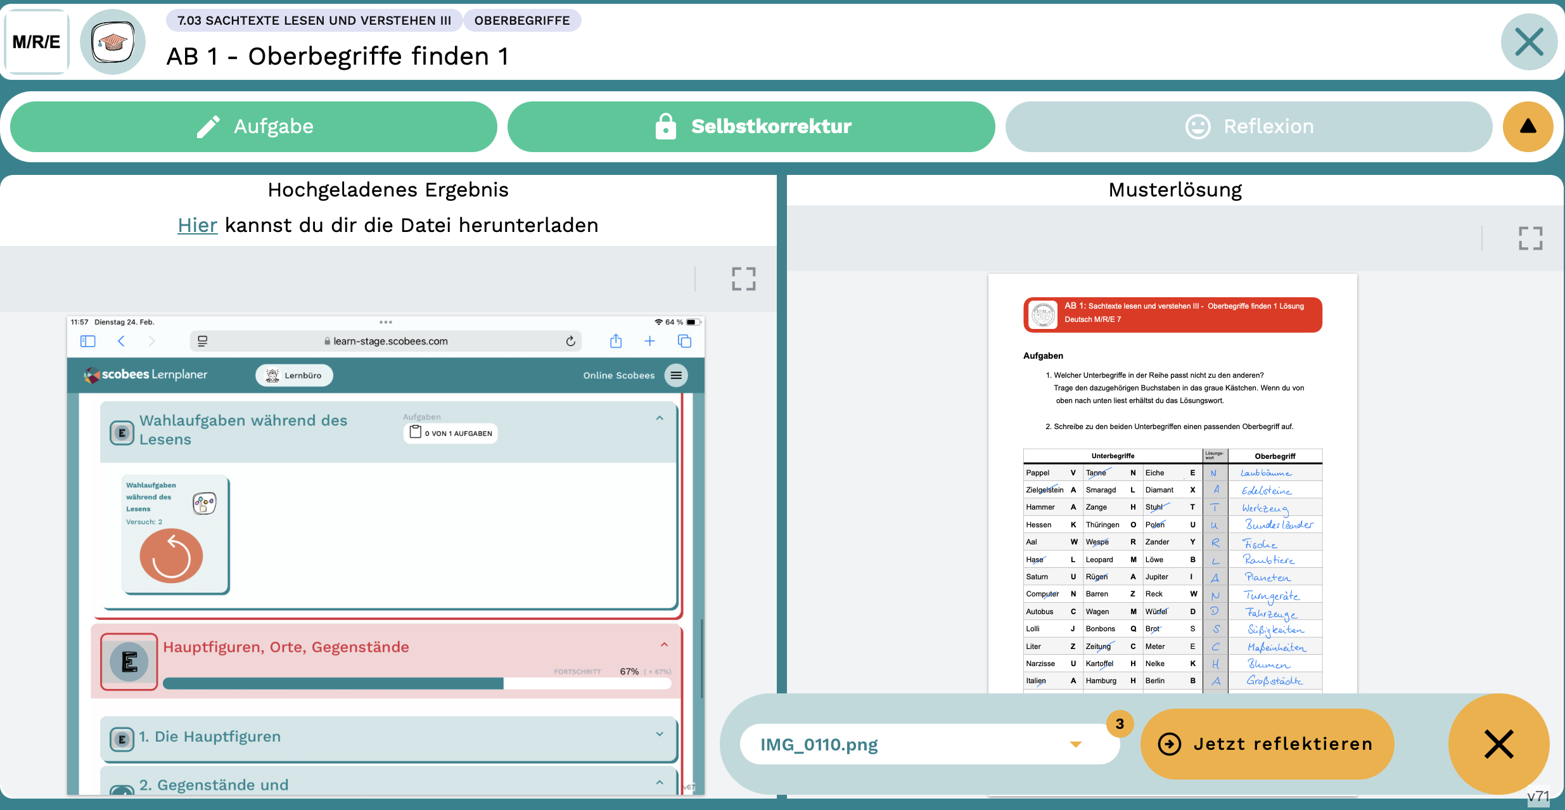Open the Reflexion tab
This screenshot has height=810, width=1565.
pyautogui.click(x=1248, y=126)
